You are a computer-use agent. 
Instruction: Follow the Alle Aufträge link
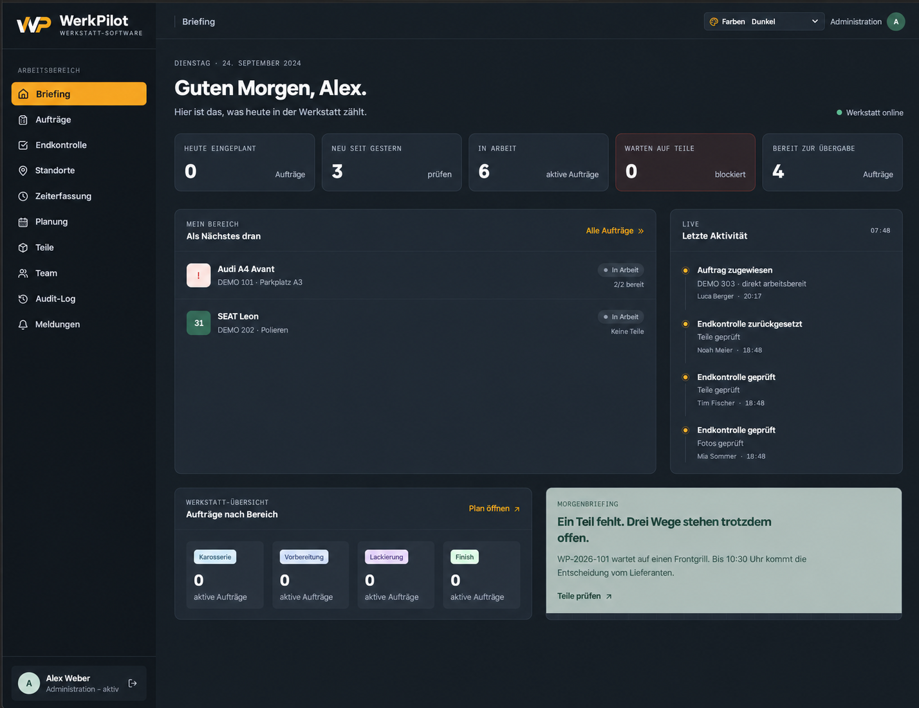(615, 231)
